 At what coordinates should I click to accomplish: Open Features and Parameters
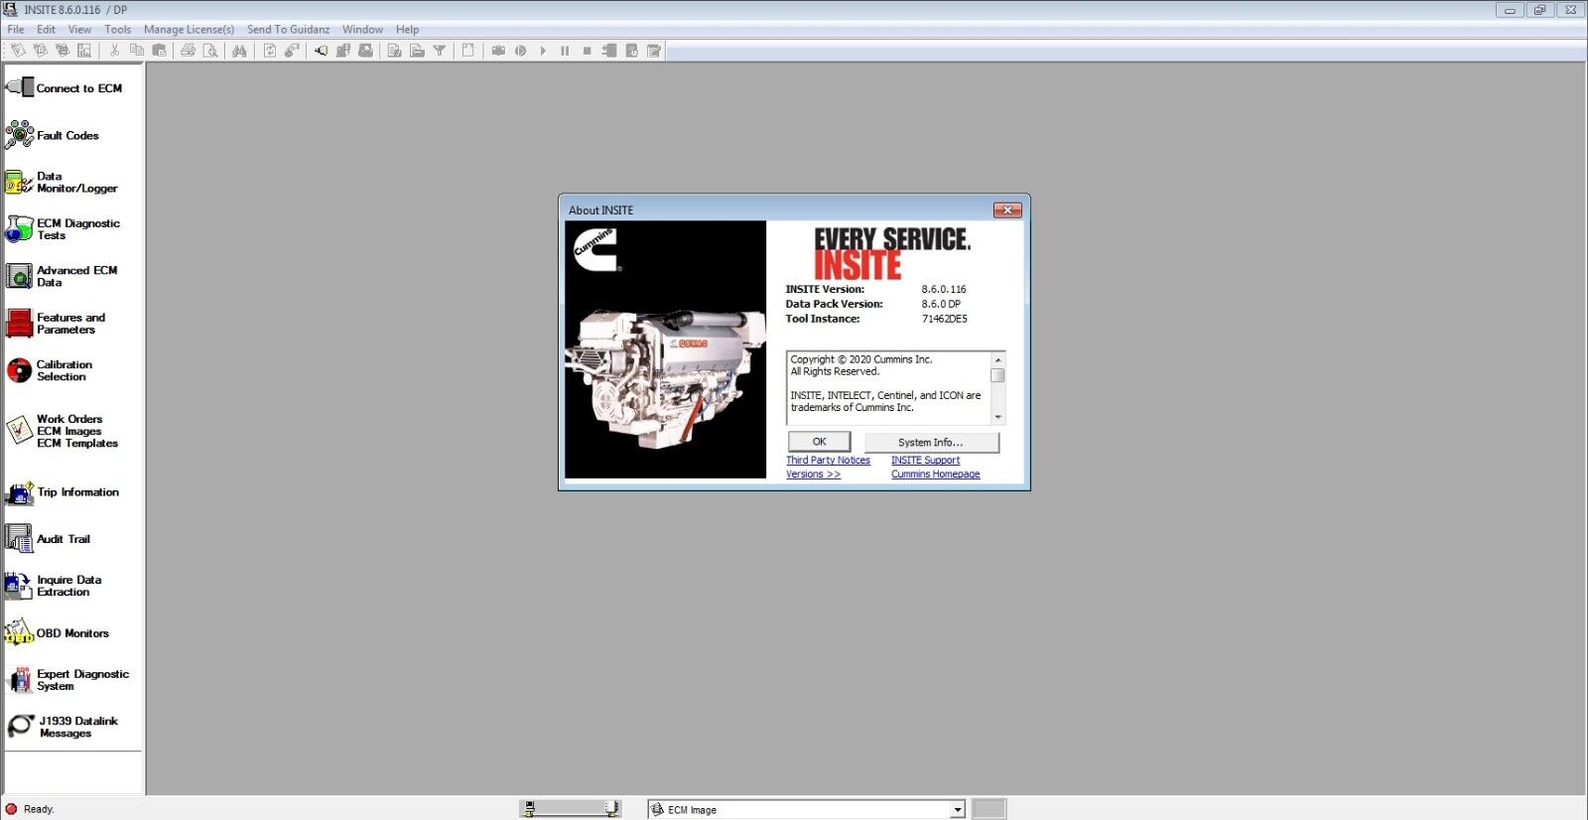pyautogui.click(x=57, y=324)
